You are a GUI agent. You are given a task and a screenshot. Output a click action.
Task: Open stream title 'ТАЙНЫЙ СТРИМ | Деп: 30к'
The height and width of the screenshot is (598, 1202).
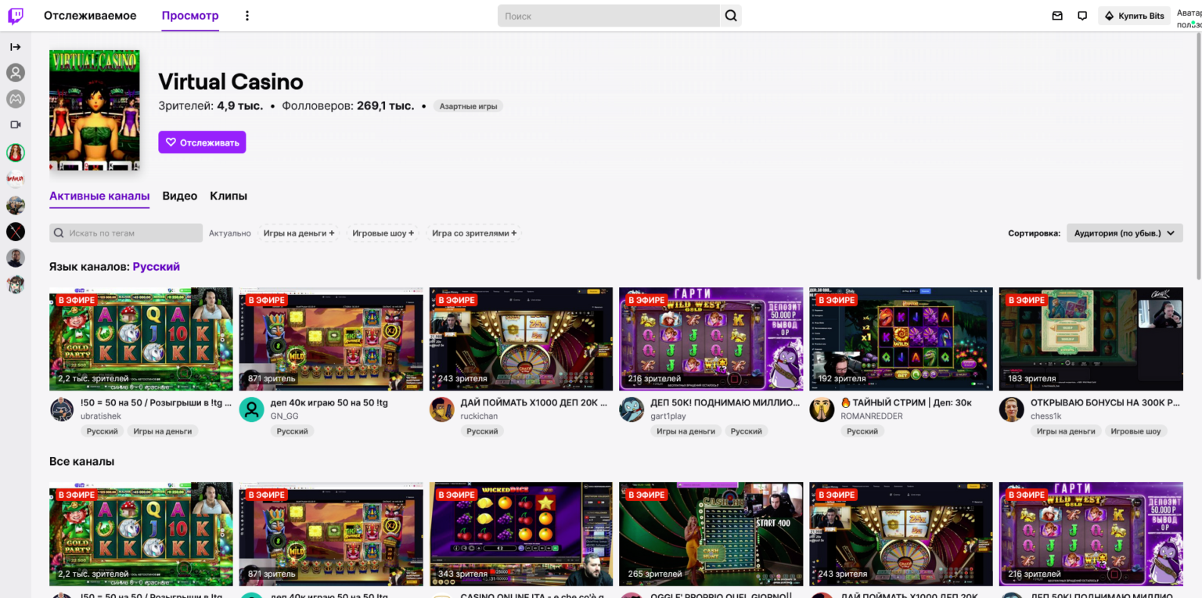click(906, 403)
